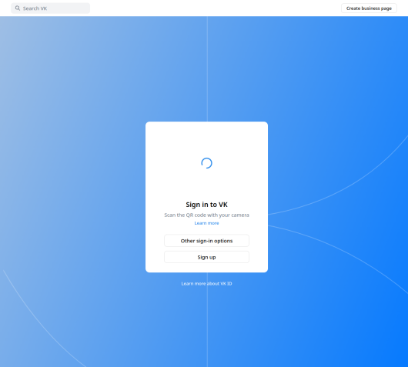This screenshot has height=367, width=408.
Task: Focus the Search VK input field
Action: (x=51, y=8)
